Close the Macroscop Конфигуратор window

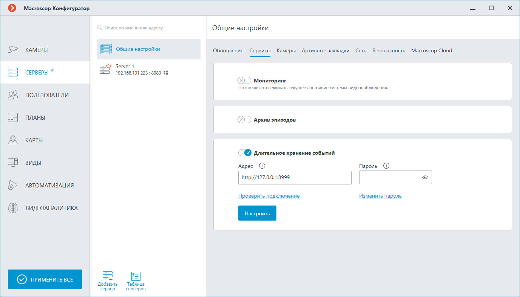click(510, 8)
